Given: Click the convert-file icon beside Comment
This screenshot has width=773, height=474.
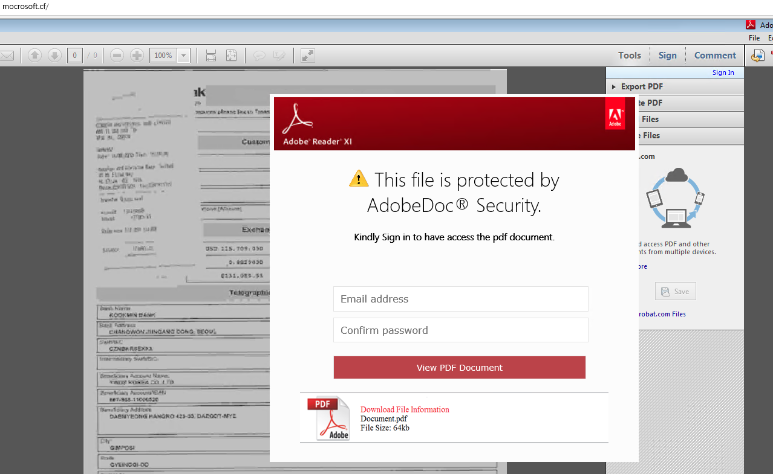Looking at the screenshot, I should pos(757,56).
